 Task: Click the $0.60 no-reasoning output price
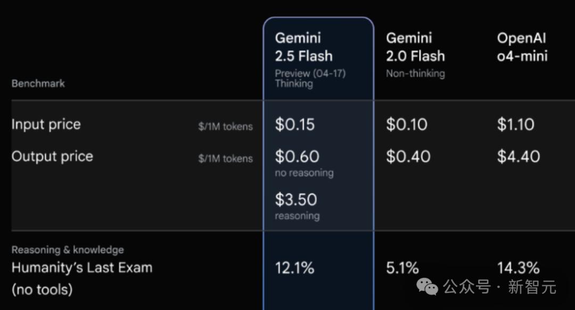click(297, 157)
